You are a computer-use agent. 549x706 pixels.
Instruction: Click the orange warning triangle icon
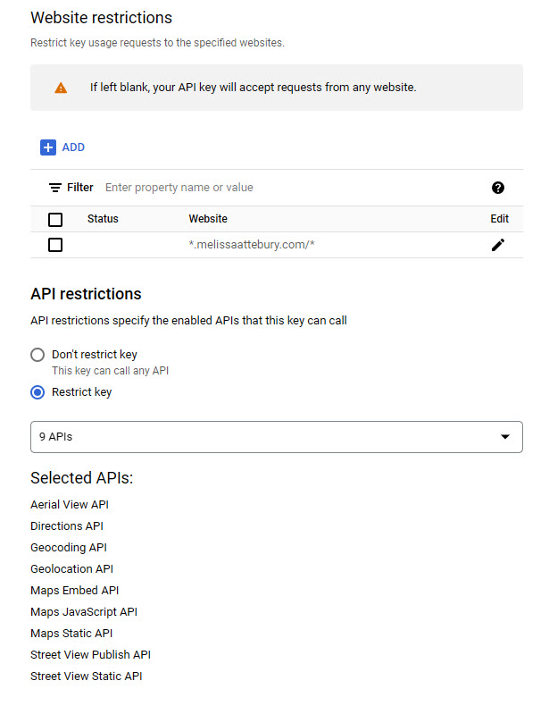(x=61, y=88)
